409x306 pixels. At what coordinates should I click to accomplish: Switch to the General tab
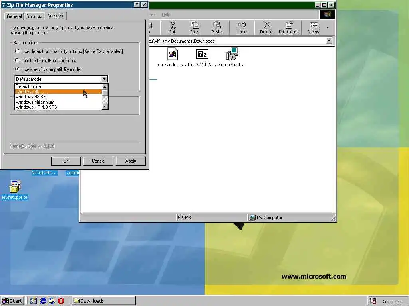click(x=14, y=16)
